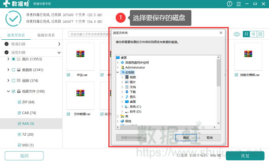Image resolution: width=269 pixels, height=165 pixels.
Task: Select 库 in folder tree
Action: click(x=126, y=116)
